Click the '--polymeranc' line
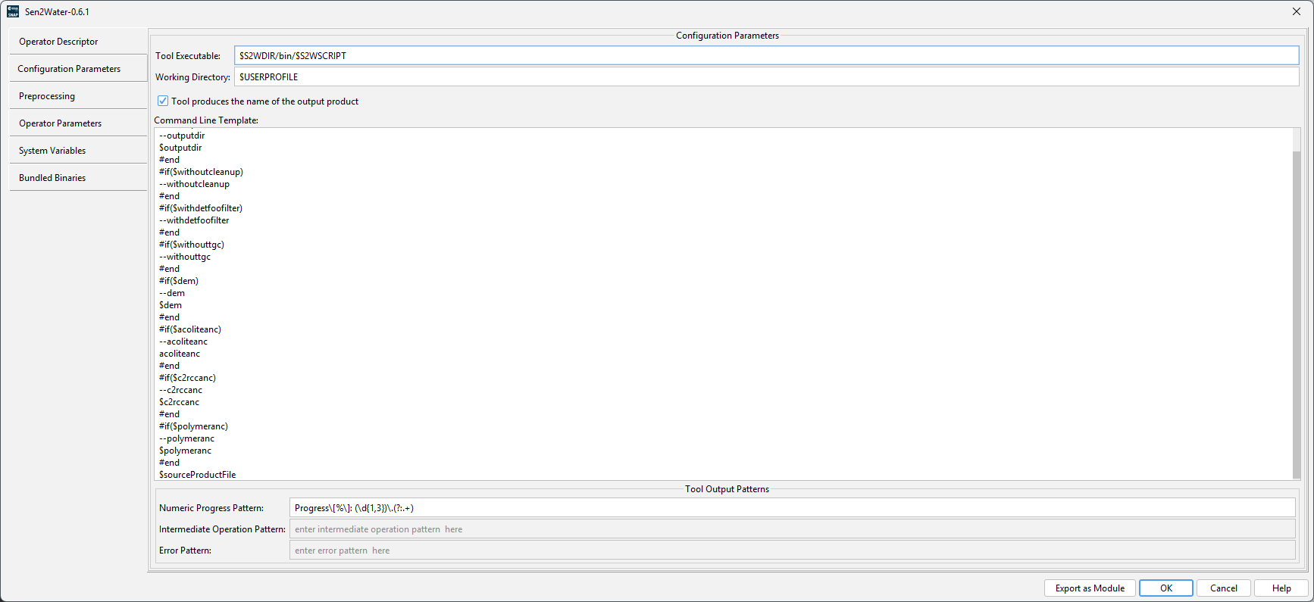The height and width of the screenshot is (602, 1314). pos(187,438)
